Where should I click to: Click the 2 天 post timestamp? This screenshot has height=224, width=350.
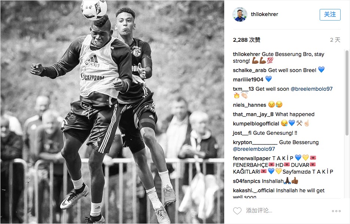click(335, 40)
